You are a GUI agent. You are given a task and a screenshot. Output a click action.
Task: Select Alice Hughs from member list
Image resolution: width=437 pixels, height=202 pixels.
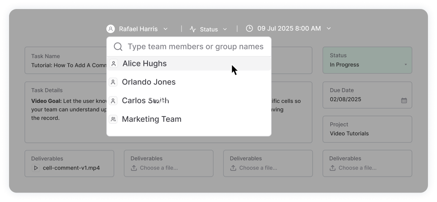click(x=145, y=64)
